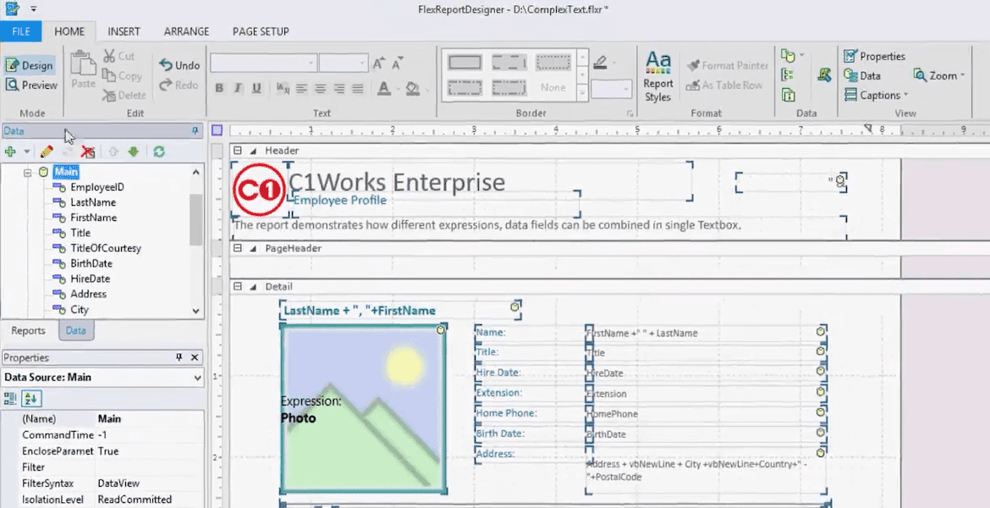Switch to the Reports panel tab
This screenshot has width=990, height=508.
[29, 331]
